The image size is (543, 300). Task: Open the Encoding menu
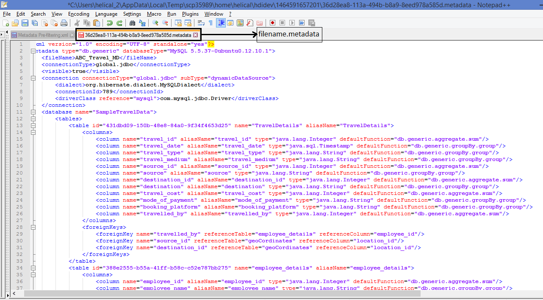tap(79, 14)
